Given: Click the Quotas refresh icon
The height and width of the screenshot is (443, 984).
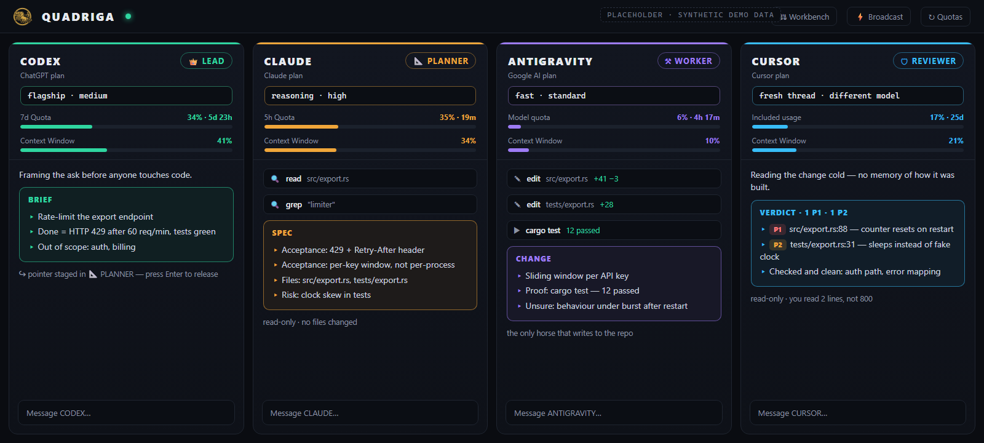Looking at the screenshot, I should (932, 17).
